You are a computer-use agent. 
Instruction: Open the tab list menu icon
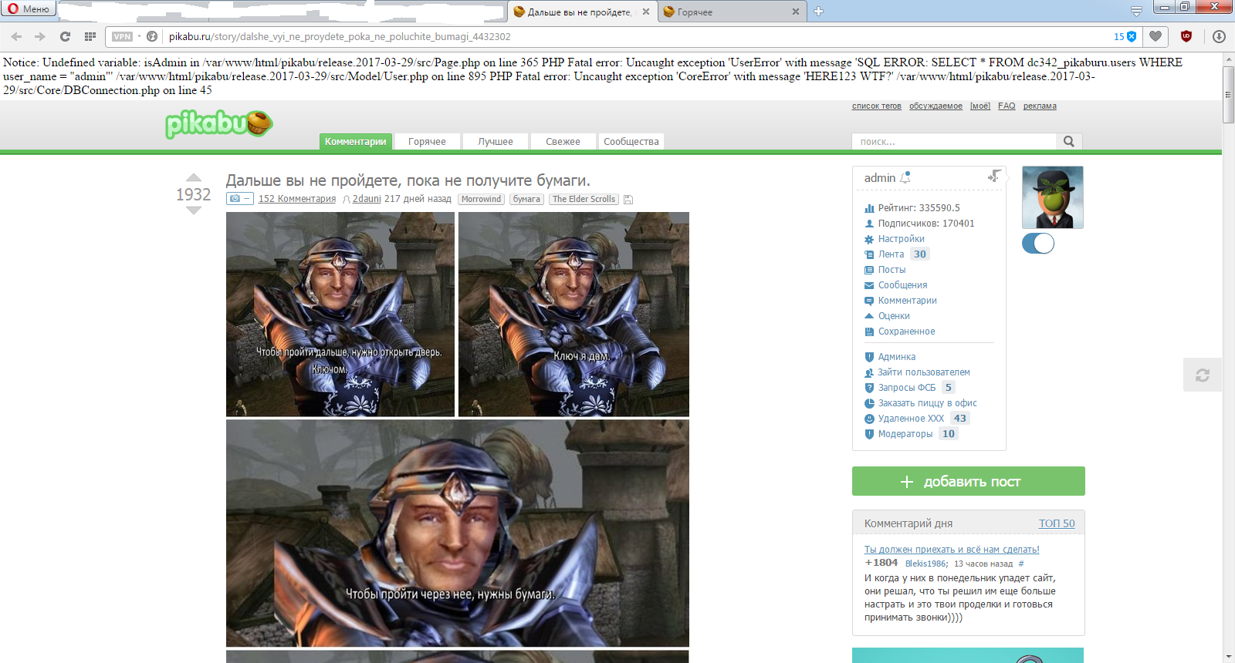[x=1136, y=12]
